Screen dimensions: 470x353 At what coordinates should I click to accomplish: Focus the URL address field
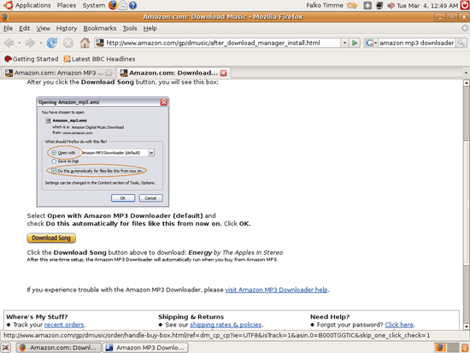pos(222,43)
